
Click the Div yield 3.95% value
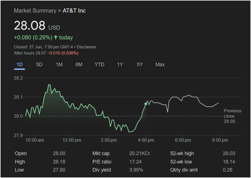136,170
